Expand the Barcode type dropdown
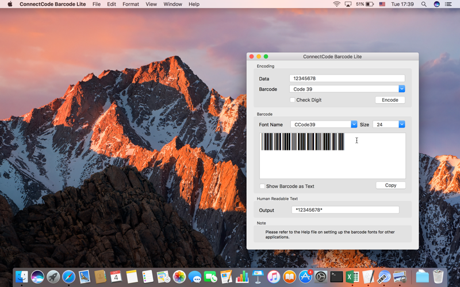Image resolution: width=460 pixels, height=287 pixels. tap(401, 89)
